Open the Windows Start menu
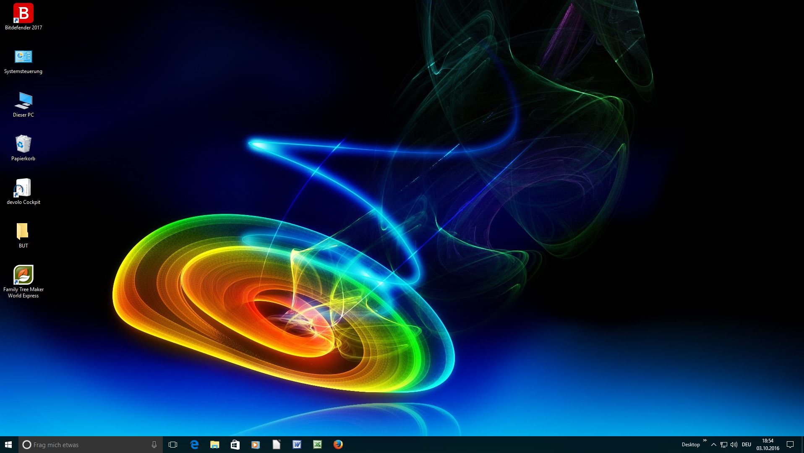Image resolution: width=804 pixels, height=453 pixels. 9,445
